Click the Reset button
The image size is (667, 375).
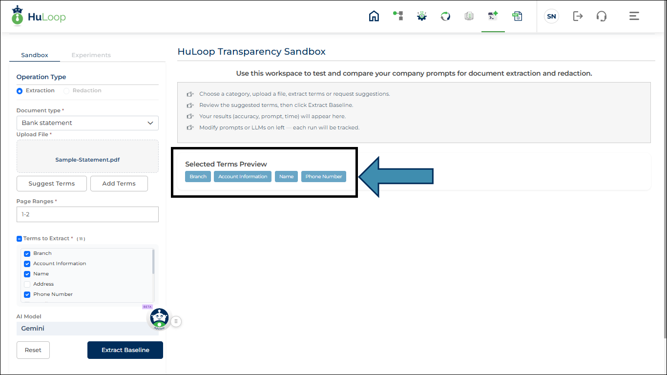coord(33,350)
